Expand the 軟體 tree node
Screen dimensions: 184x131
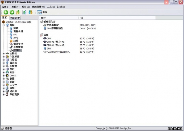(x=4, y=82)
